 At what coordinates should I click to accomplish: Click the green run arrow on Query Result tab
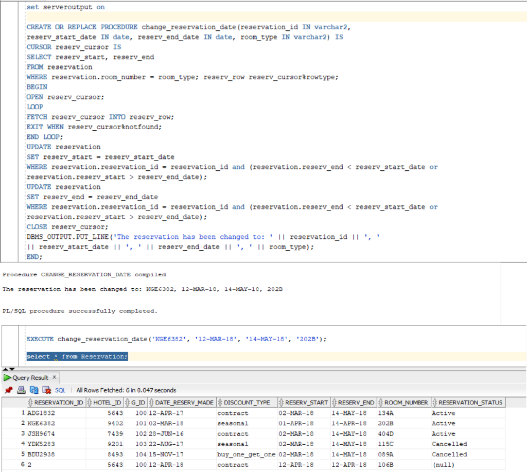pos(6,377)
